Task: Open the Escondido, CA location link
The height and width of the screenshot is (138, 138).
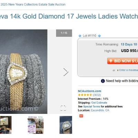Action: (x=100, y=110)
